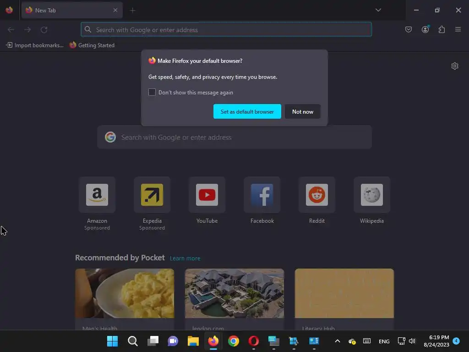Viewport: 469px width, 352px height.
Task: Open the Literary Hub story card
Action: [x=344, y=299]
